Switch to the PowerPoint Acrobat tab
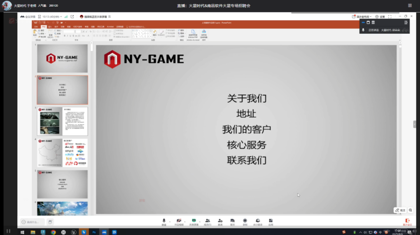This screenshot has width=420, height=235. click(x=110, y=27)
